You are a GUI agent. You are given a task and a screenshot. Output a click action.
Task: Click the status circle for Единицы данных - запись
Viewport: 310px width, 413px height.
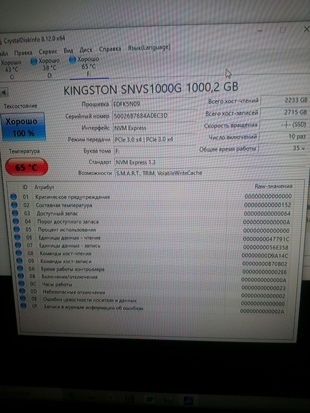coord(19,245)
